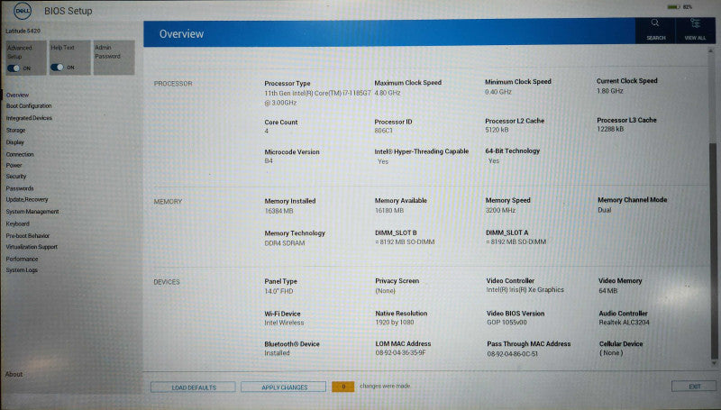This screenshot has height=410, width=721.
Task: Click the '5120 kB' L2 cache value
Action: coord(497,130)
